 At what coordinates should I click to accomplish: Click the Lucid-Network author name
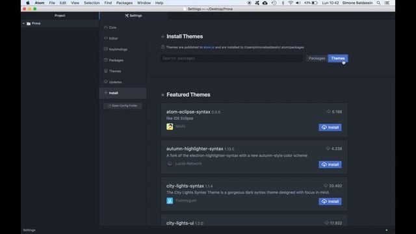click(188, 164)
